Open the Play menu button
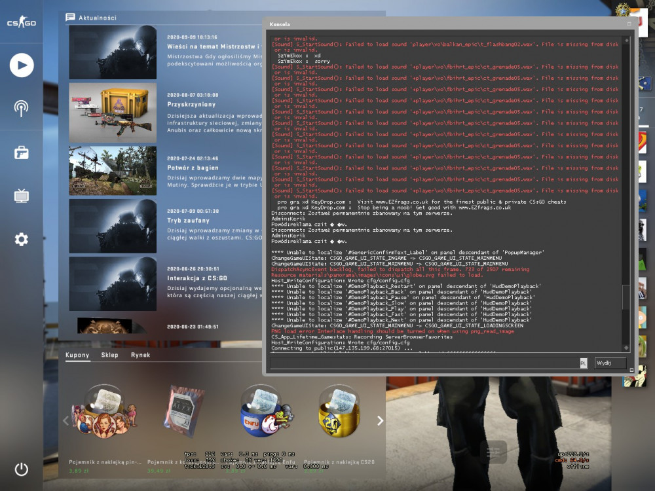655x491 pixels. [x=22, y=65]
